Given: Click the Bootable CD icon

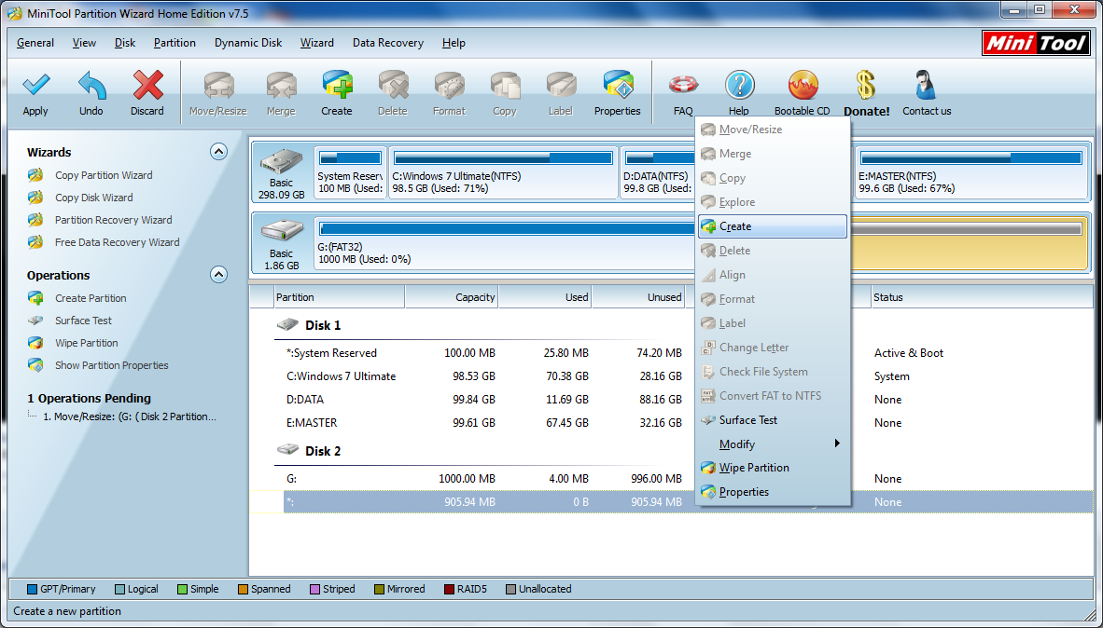Looking at the screenshot, I should pos(803,86).
